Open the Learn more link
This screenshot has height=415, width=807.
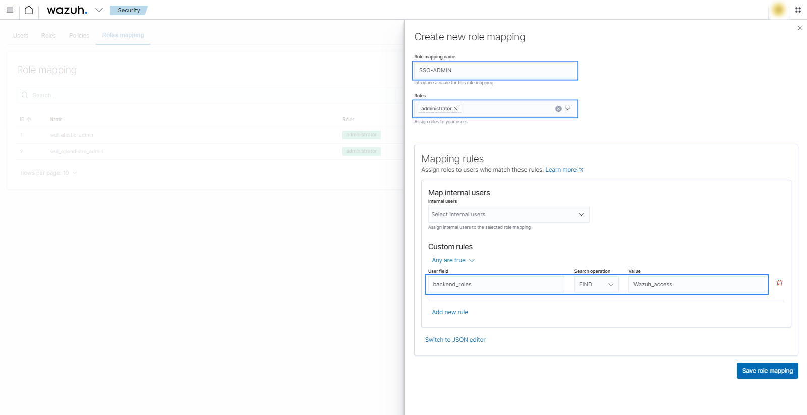[x=564, y=170]
